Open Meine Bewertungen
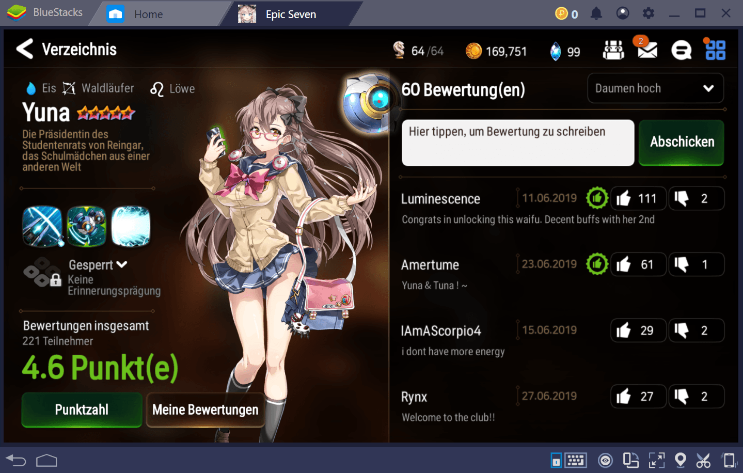Screen dimensions: 743x473 (205, 410)
